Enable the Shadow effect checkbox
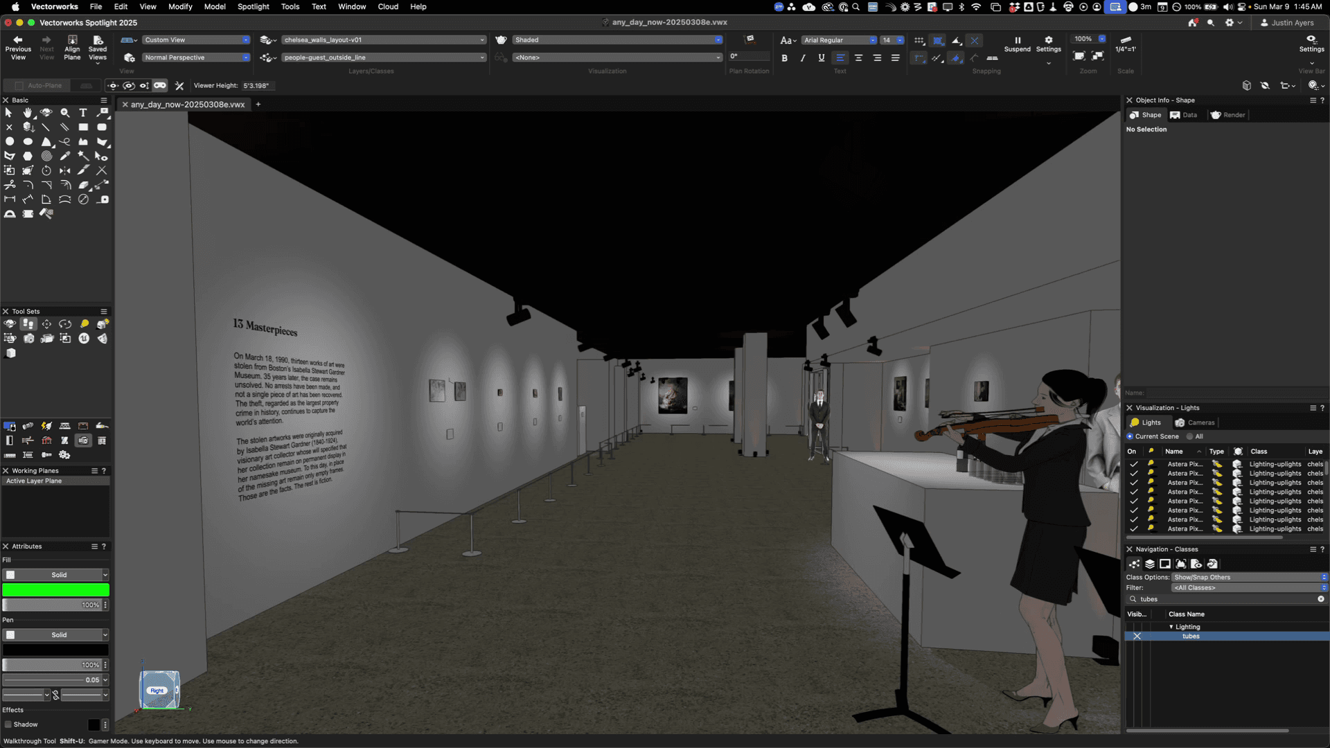 click(8, 724)
